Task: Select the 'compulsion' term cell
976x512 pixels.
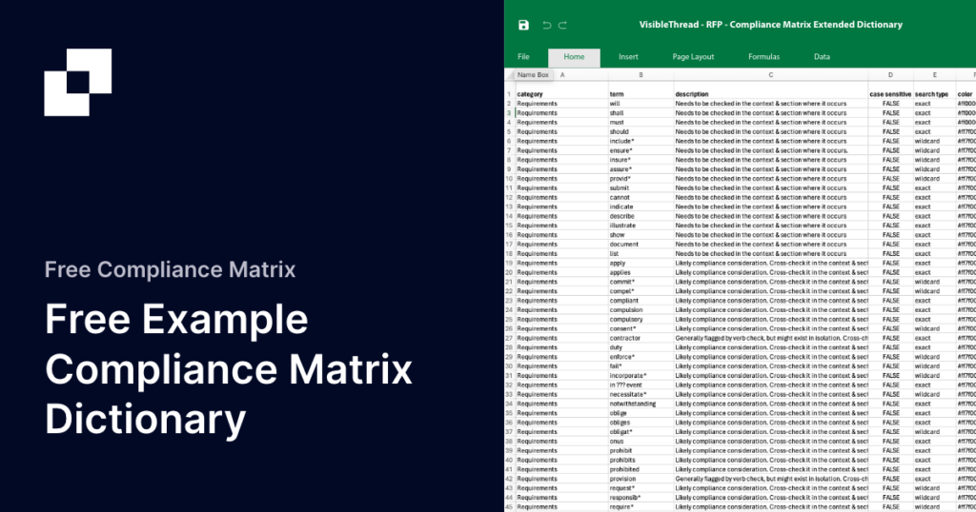Action: tap(641, 310)
